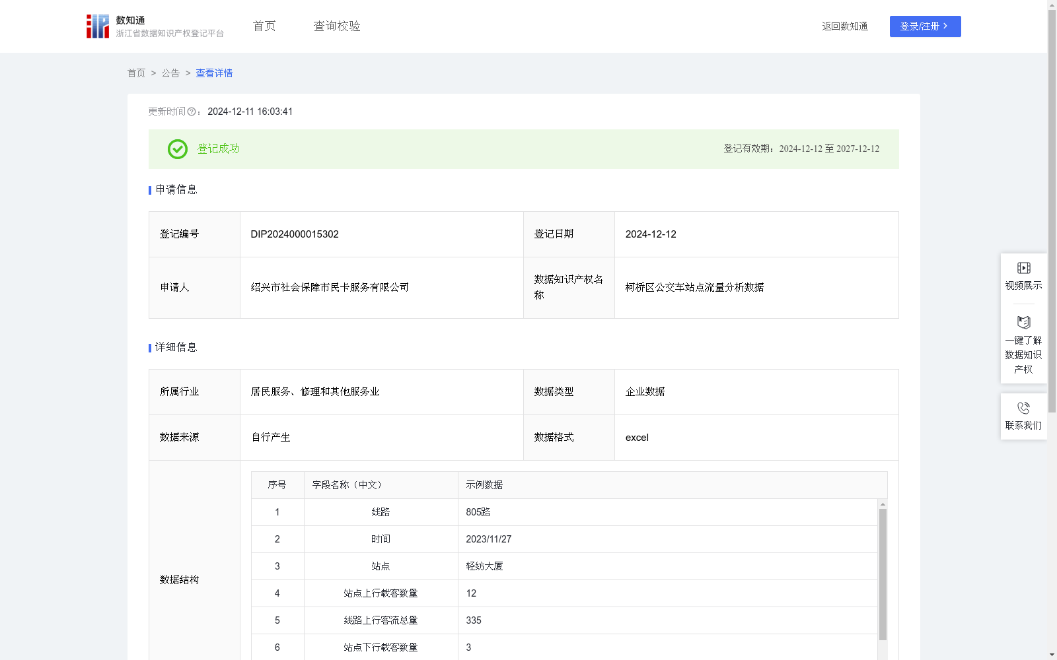
Task: Open the 查询校验 navigation menu item
Action: [x=337, y=26]
